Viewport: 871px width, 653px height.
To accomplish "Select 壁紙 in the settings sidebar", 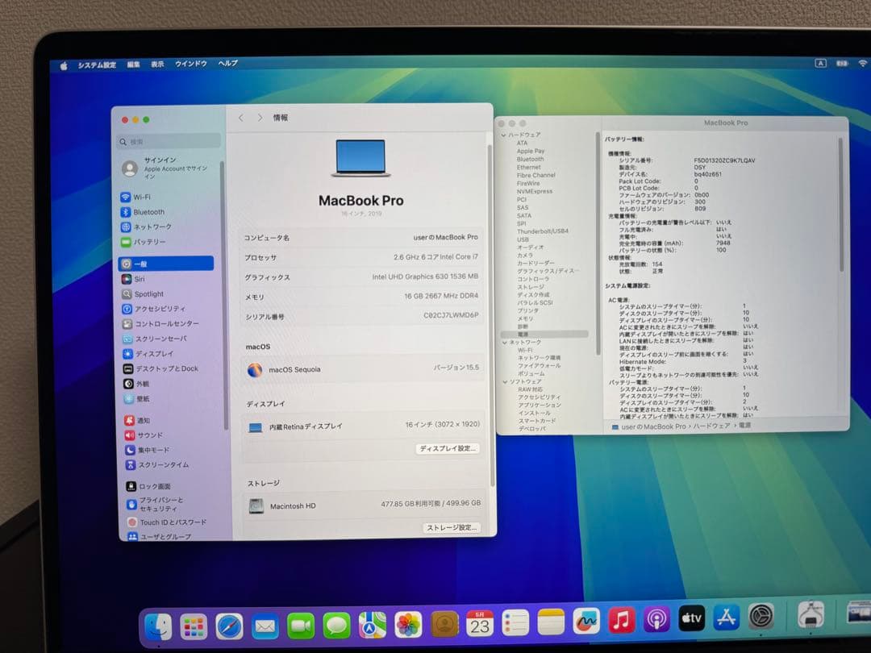I will (x=136, y=399).
